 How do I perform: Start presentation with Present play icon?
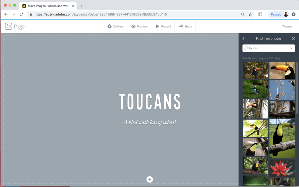[x=157, y=26]
